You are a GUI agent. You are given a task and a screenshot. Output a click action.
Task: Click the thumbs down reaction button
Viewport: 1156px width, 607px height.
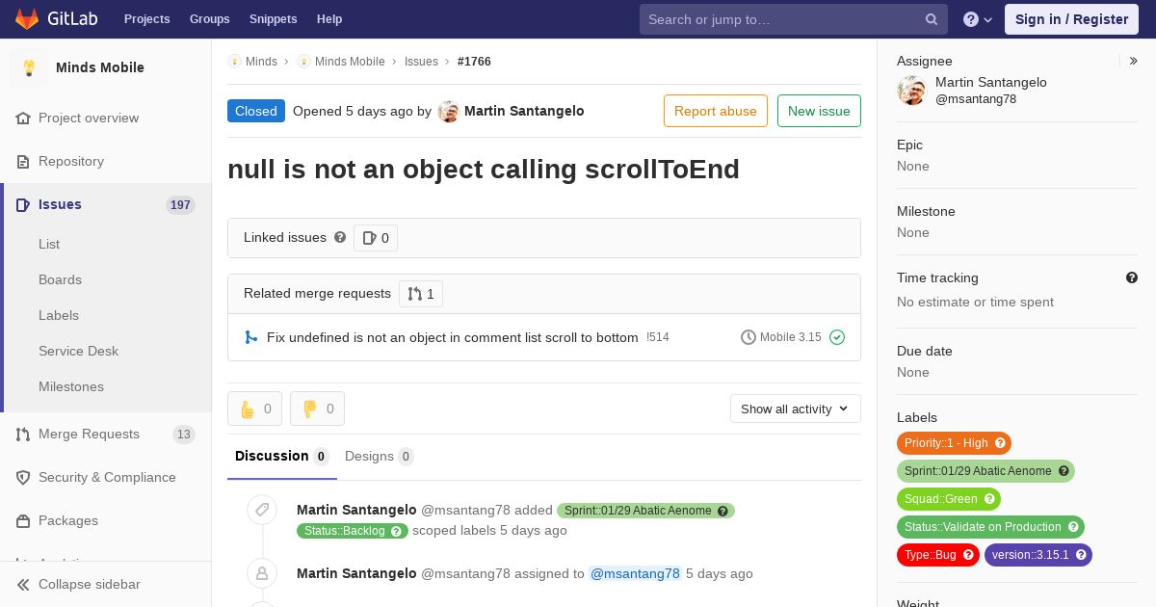(x=317, y=409)
